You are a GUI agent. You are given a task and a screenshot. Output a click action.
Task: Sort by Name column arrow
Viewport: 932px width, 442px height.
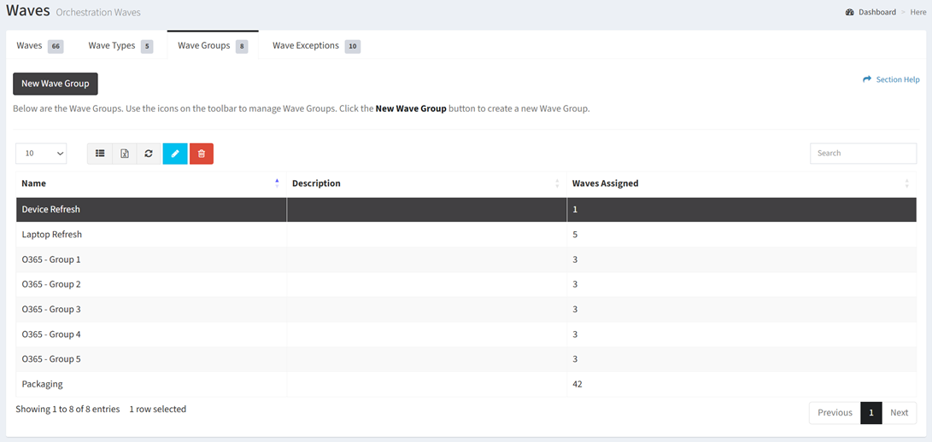[x=277, y=183]
